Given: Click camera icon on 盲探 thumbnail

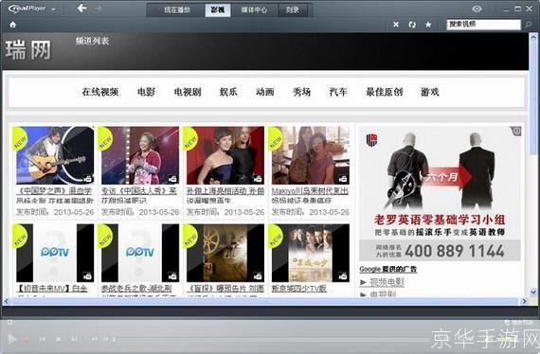Looking at the screenshot, I should 258,275.
